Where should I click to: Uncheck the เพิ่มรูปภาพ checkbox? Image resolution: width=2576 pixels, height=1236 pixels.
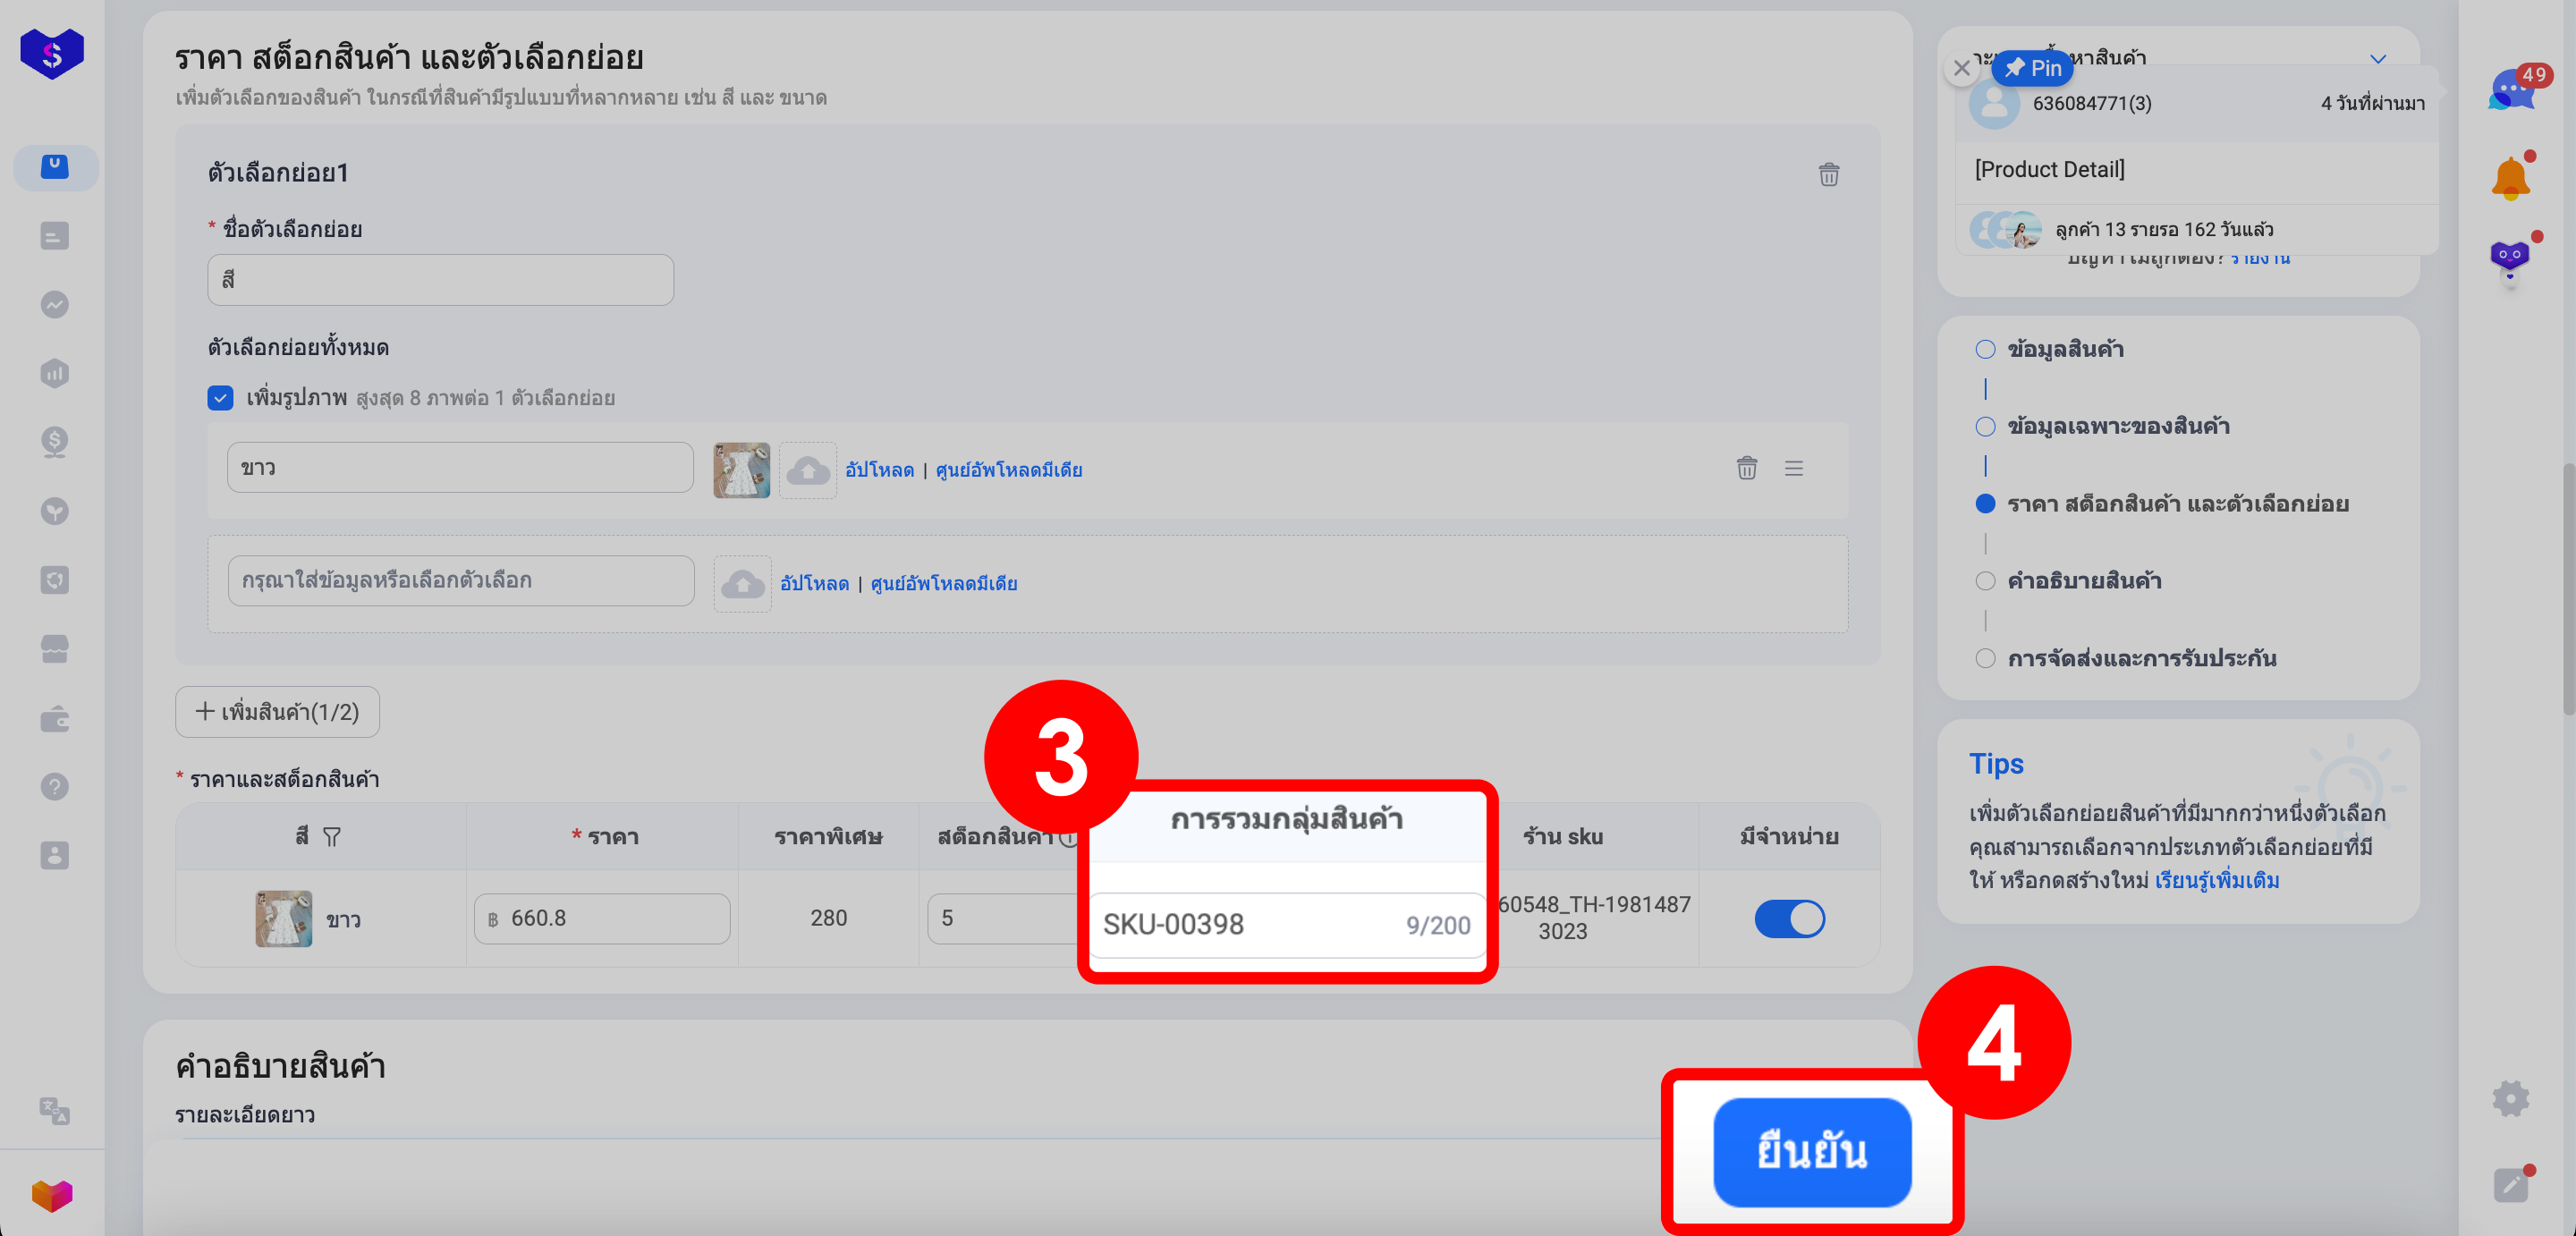220,398
